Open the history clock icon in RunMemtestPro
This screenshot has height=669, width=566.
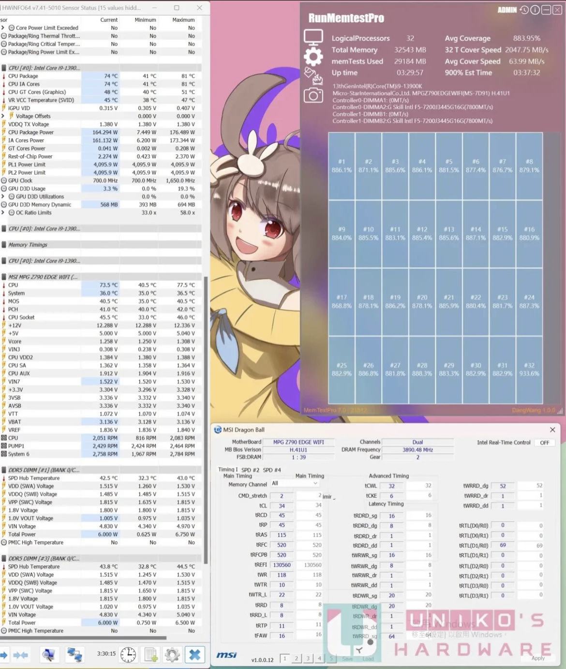coord(524,10)
